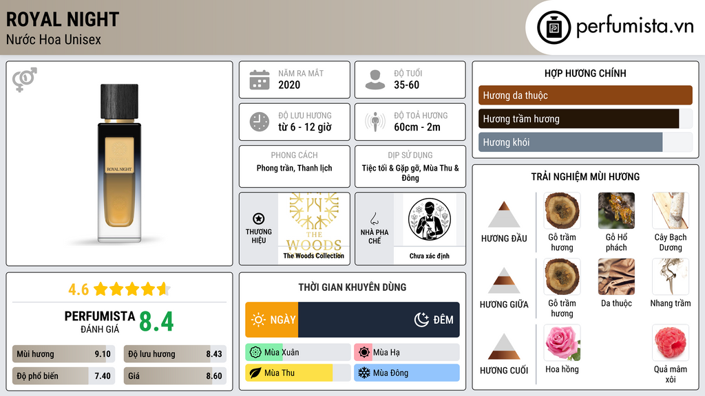Click the Mùa Thu leaf icon
This screenshot has width=705, height=396.
tap(255, 373)
